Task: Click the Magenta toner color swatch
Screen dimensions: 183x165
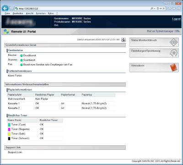Action: tap(9, 129)
